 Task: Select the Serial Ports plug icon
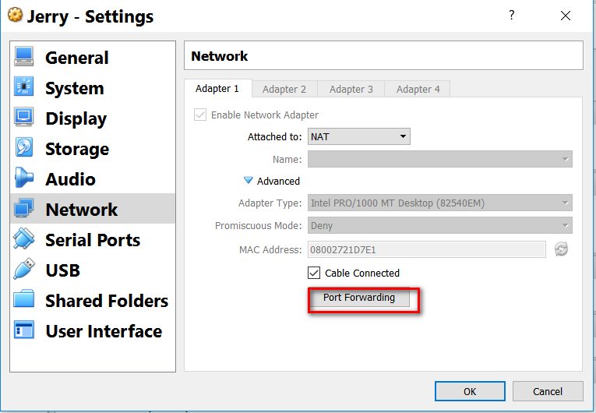(x=24, y=240)
